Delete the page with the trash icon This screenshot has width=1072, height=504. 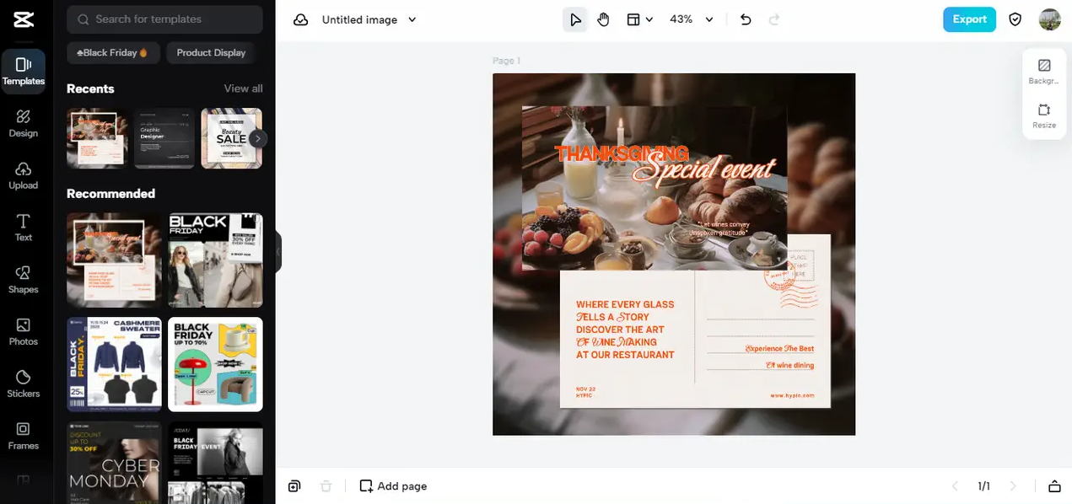[326, 486]
